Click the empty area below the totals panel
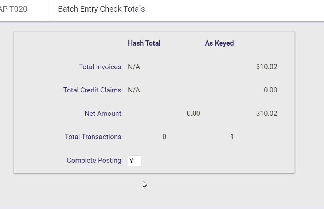 coord(219,191)
